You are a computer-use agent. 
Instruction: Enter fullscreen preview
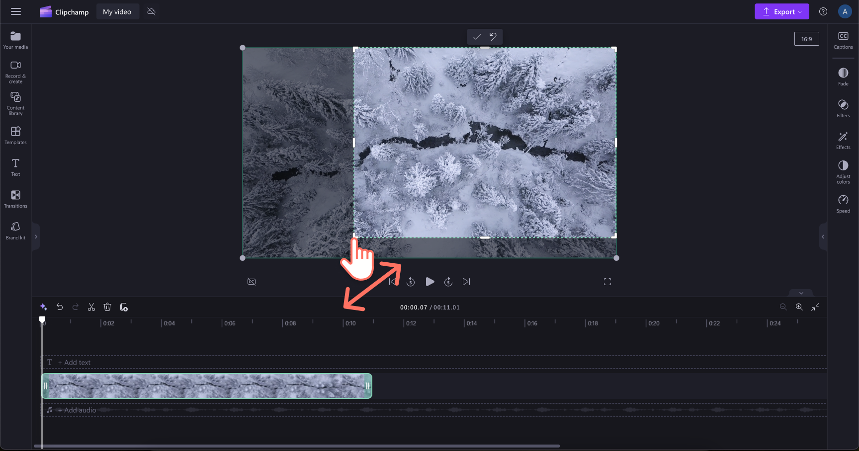point(607,282)
